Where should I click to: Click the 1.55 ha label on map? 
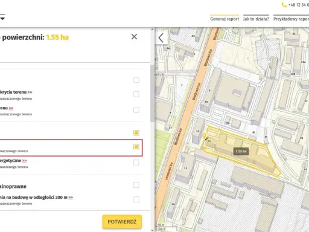[241, 151]
